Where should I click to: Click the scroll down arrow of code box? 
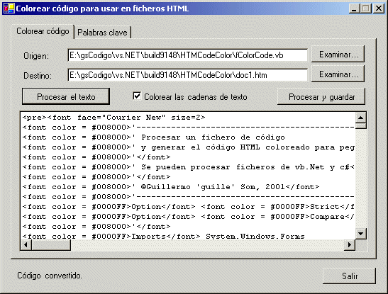coord(360,234)
